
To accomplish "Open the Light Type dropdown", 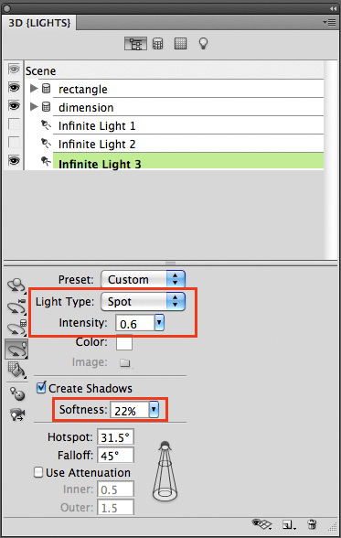I will [x=143, y=301].
